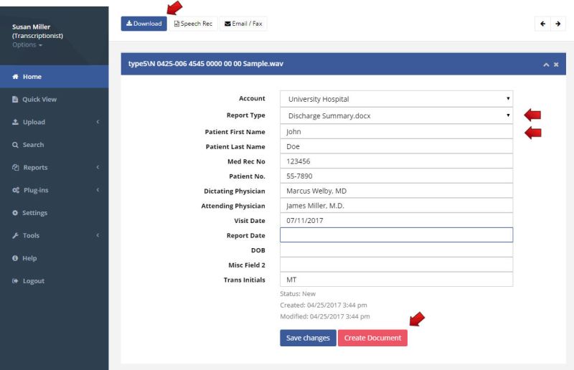Click the Reports icon in the sidebar

pos(15,168)
